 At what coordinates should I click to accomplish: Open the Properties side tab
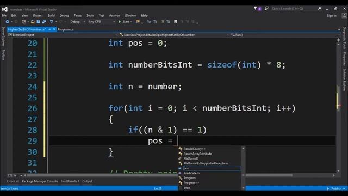344,59
